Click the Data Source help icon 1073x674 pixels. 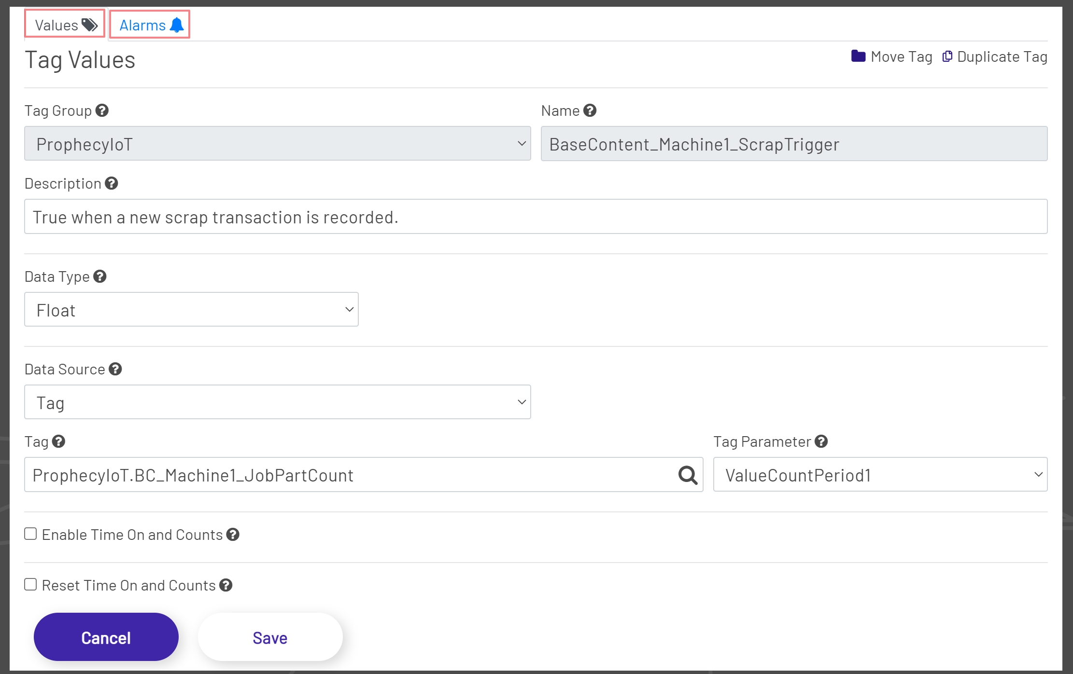115,369
